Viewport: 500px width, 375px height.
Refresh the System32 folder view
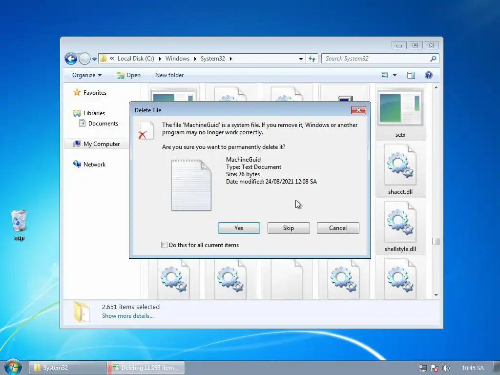tap(312, 59)
